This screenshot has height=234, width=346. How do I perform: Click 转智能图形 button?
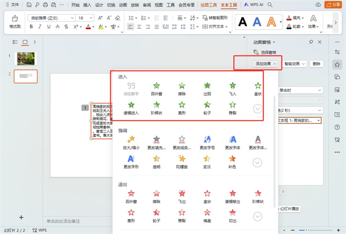click(215, 18)
